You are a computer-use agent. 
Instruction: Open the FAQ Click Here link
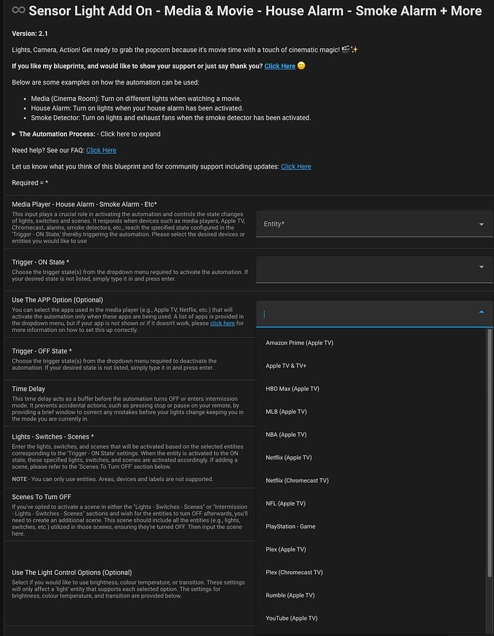[101, 150]
